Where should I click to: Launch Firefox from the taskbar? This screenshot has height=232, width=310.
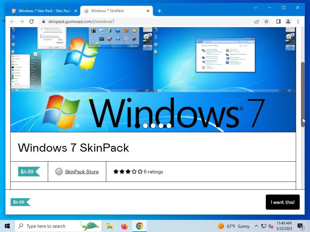click(x=124, y=226)
